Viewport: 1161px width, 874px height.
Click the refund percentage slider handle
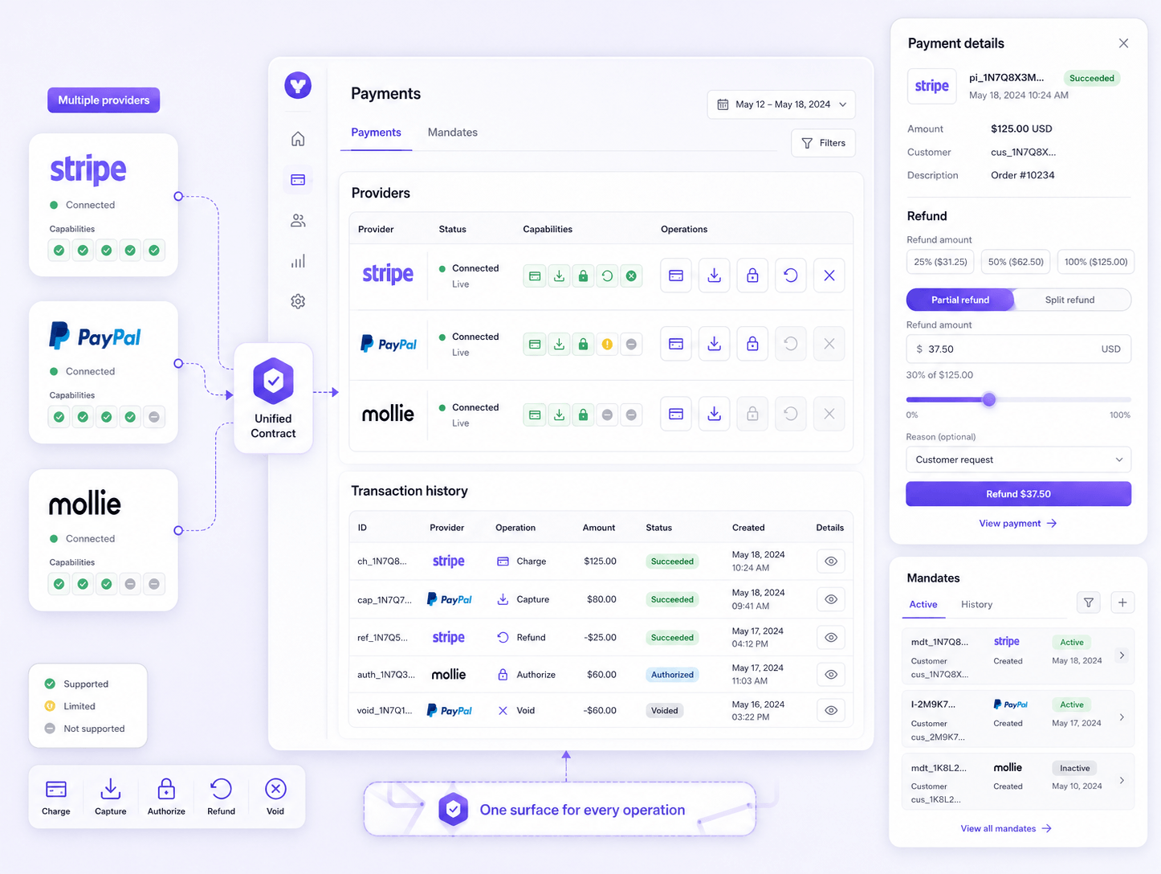[989, 399]
